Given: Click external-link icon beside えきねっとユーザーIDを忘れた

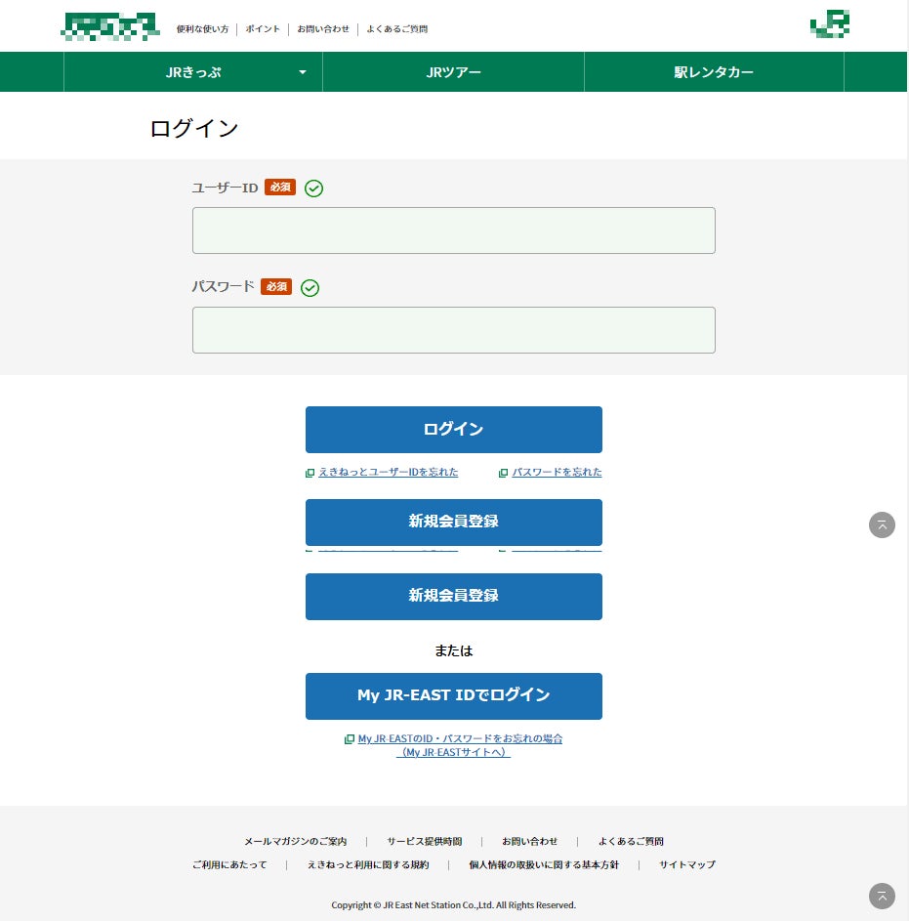Looking at the screenshot, I should (x=310, y=473).
